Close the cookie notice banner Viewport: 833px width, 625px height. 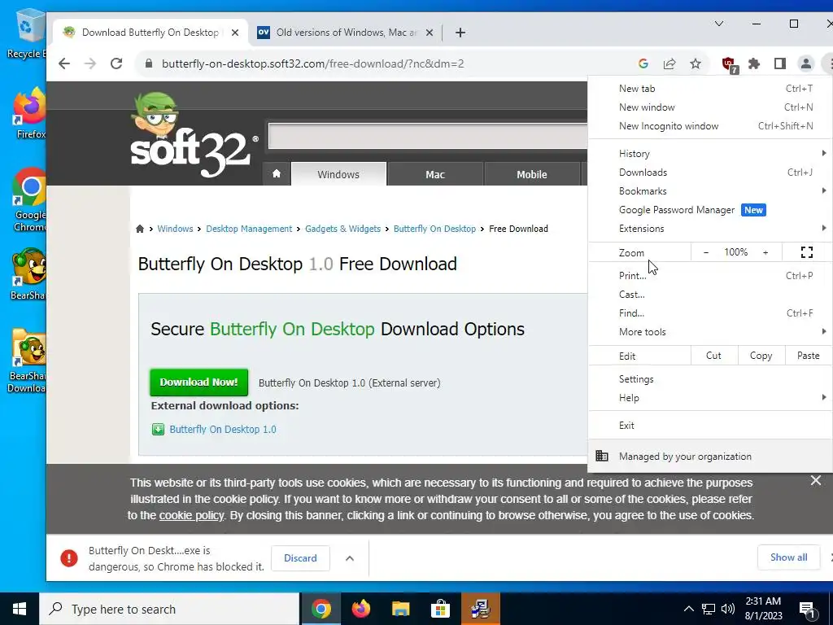(x=815, y=480)
